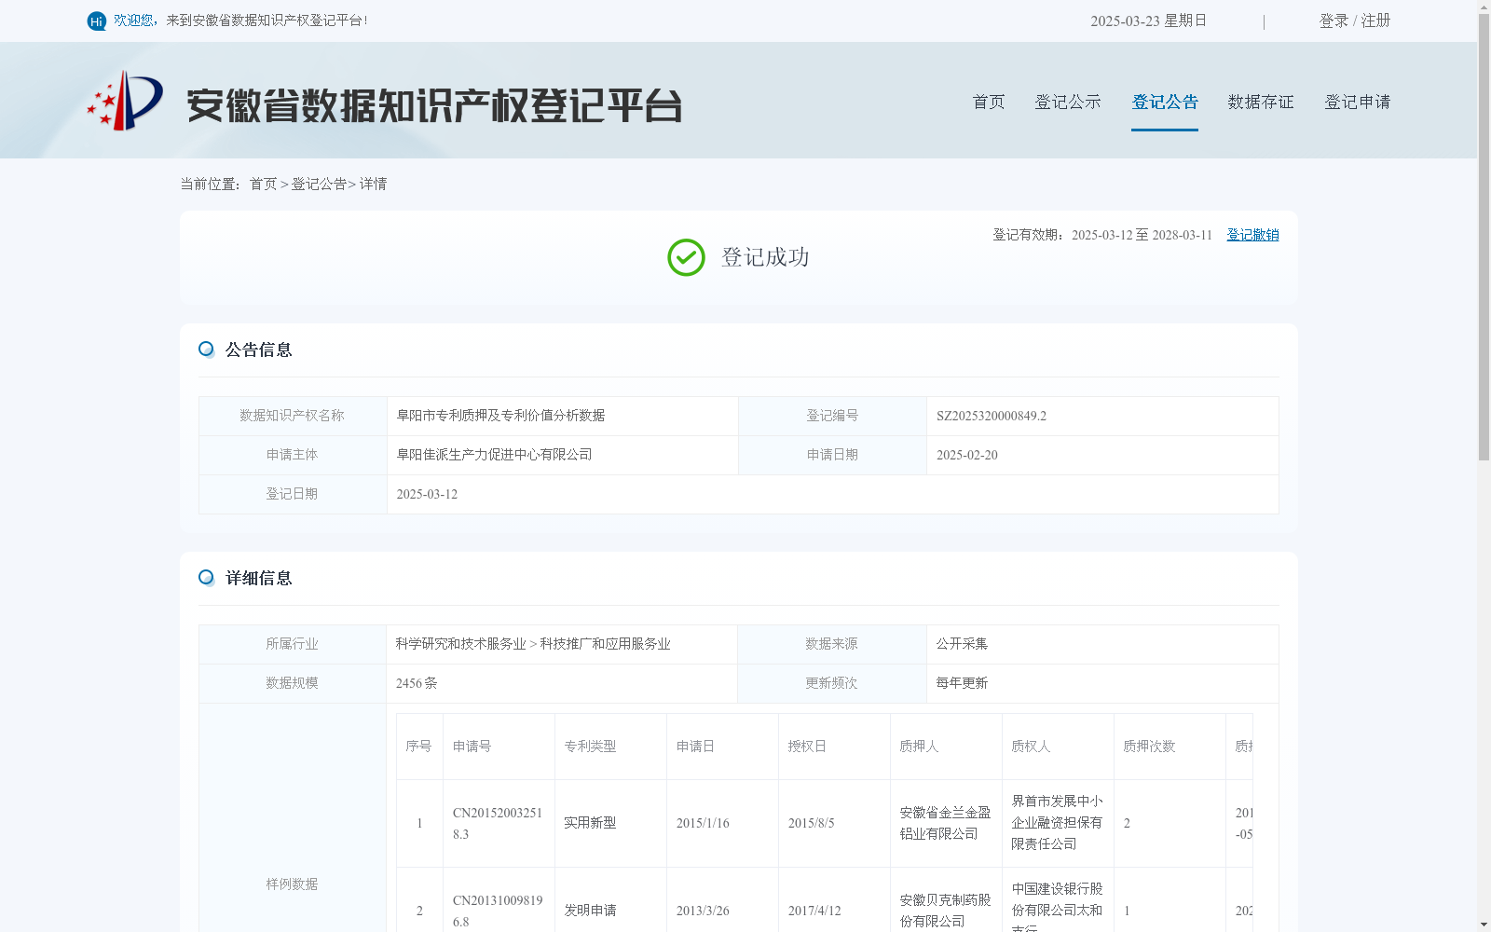Select application date 2013/3/26
Screen dimensions: 1491x932
(703, 911)
